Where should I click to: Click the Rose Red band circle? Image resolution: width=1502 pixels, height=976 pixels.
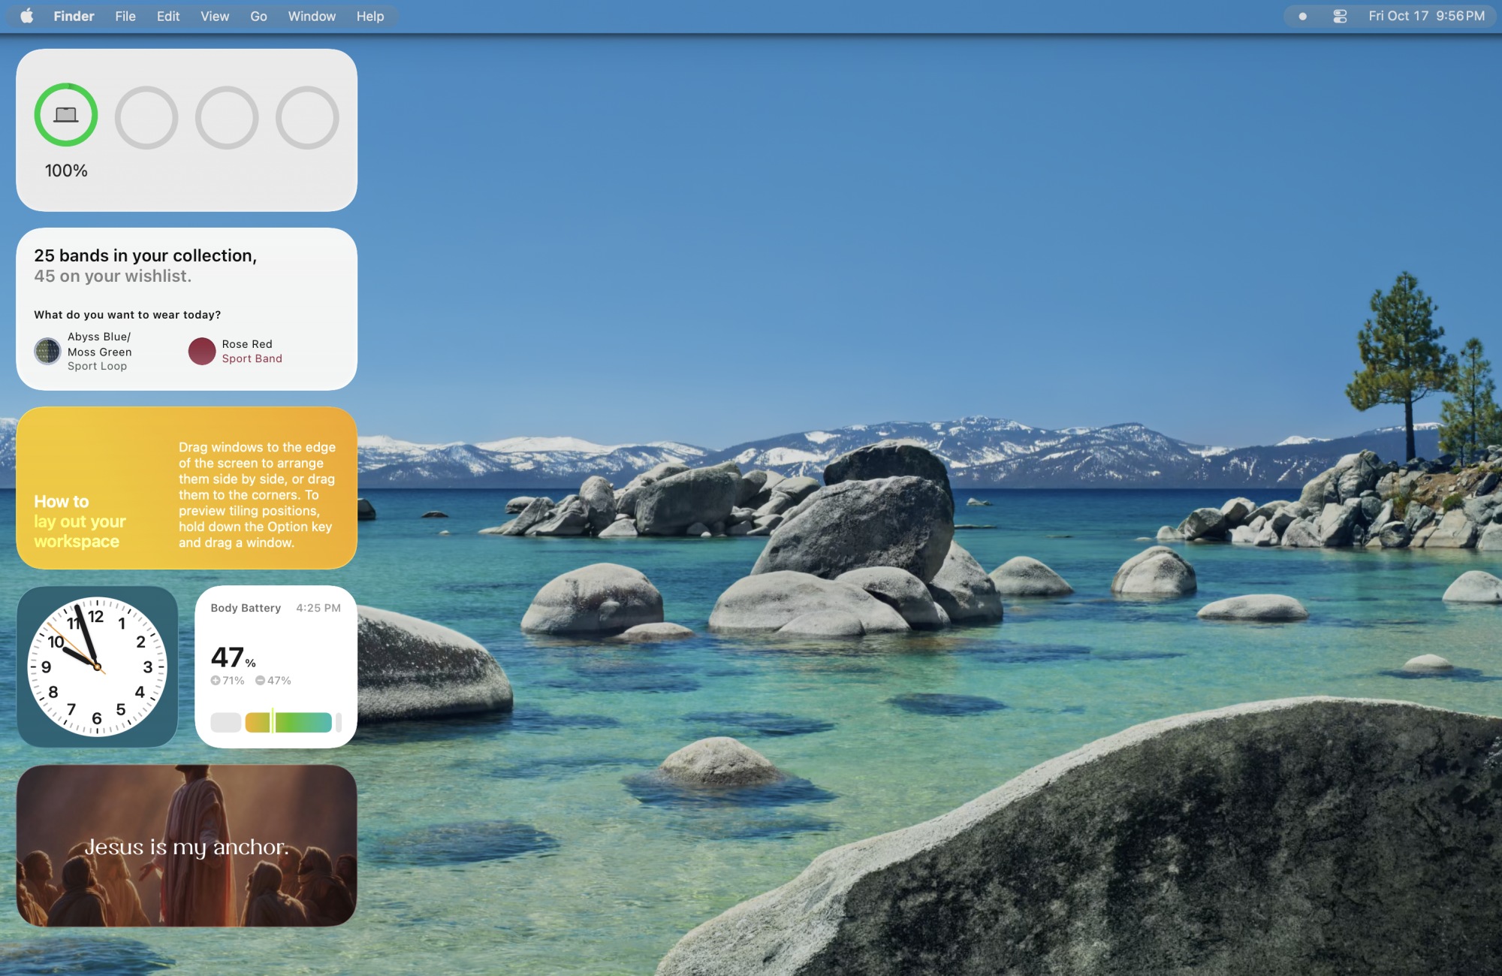[202, 351]
